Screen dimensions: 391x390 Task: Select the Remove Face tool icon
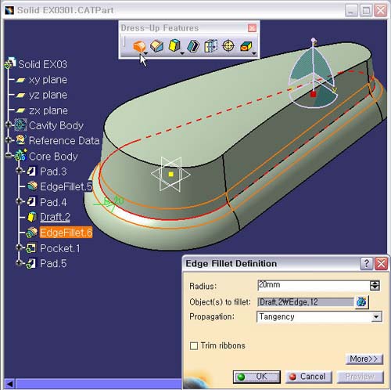coord(246,46)
